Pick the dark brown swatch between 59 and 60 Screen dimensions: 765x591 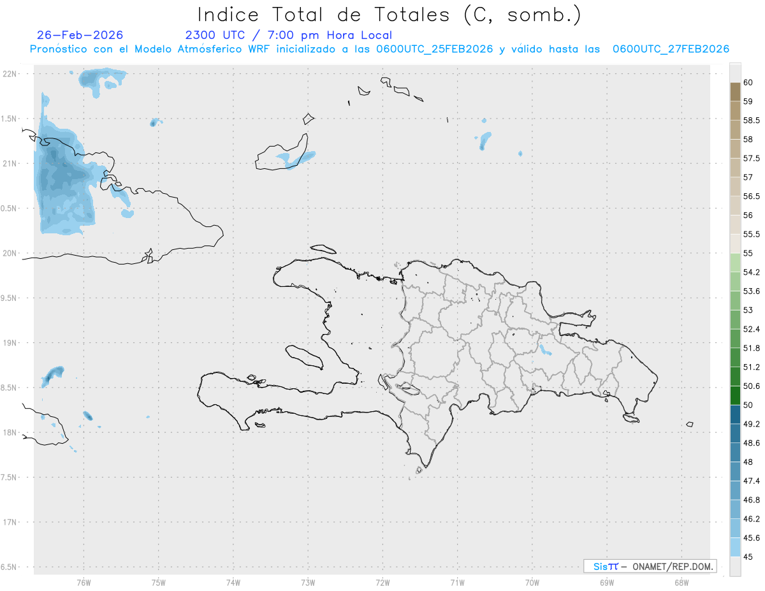pyautogui.click(x=735, y=92)
